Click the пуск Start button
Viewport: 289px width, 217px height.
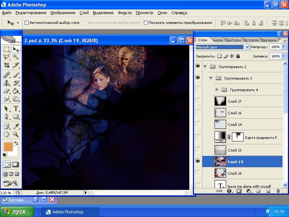(x=17, y=212)
